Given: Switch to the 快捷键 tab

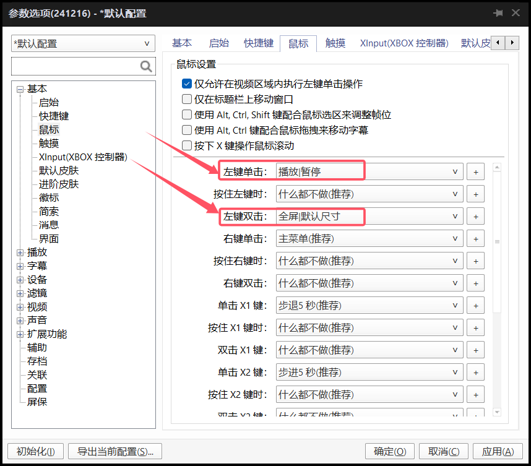Looking at the screenshot, I should point(258,43).
